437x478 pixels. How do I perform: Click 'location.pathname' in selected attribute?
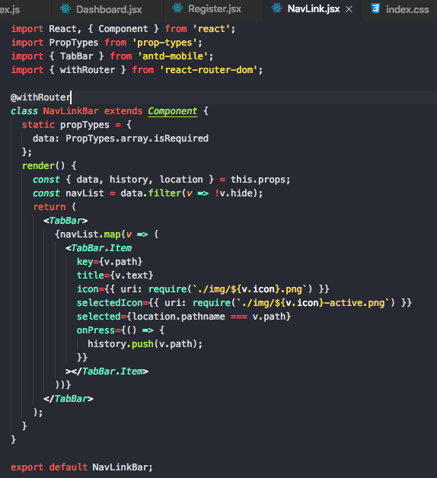(178, 317)
